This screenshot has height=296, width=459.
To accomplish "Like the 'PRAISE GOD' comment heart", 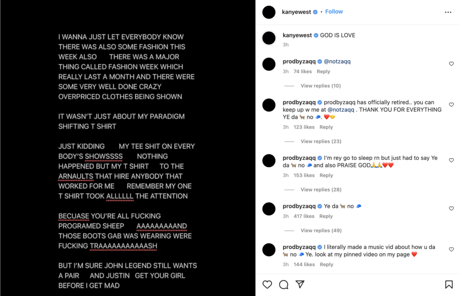I will point(451,160).
